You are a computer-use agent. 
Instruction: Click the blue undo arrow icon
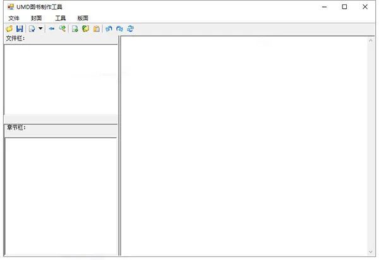point(109,29)
